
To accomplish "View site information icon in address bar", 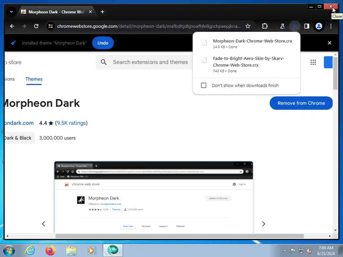I will point(51,26).
